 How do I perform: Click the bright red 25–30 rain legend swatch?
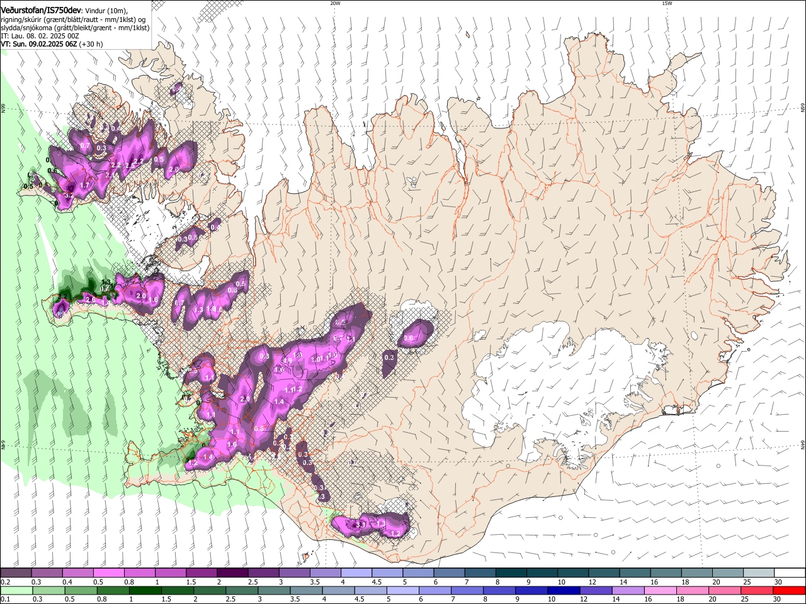pyautogui.click(x=790, y=590)
